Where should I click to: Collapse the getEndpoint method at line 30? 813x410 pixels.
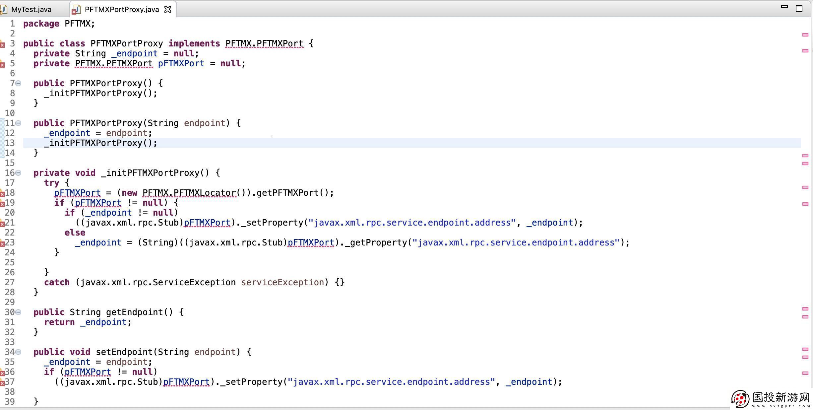pyautogui.click(x=19, y=312)
